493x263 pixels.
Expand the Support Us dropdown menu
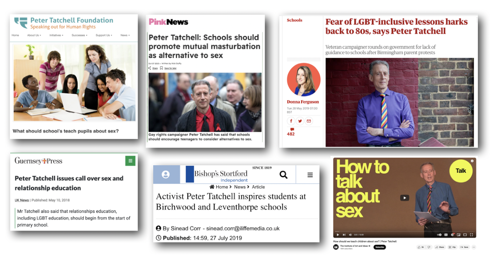(x=104, y=35)
